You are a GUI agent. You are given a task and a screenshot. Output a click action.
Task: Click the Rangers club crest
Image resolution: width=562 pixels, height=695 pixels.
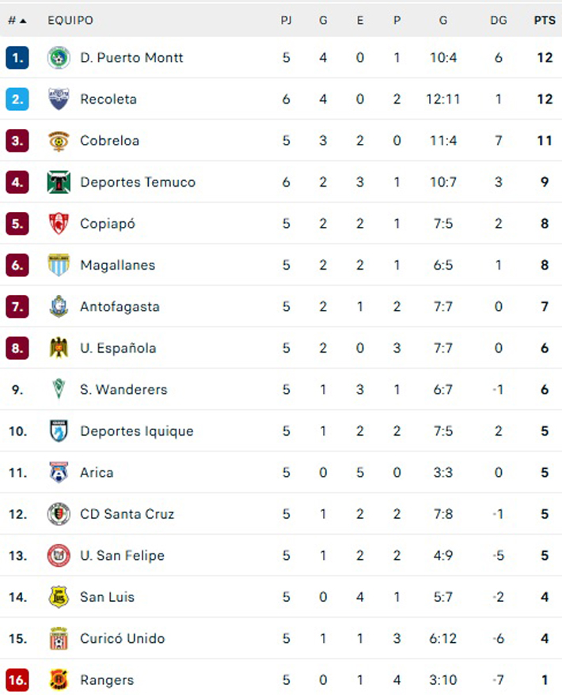coord(59,680)
